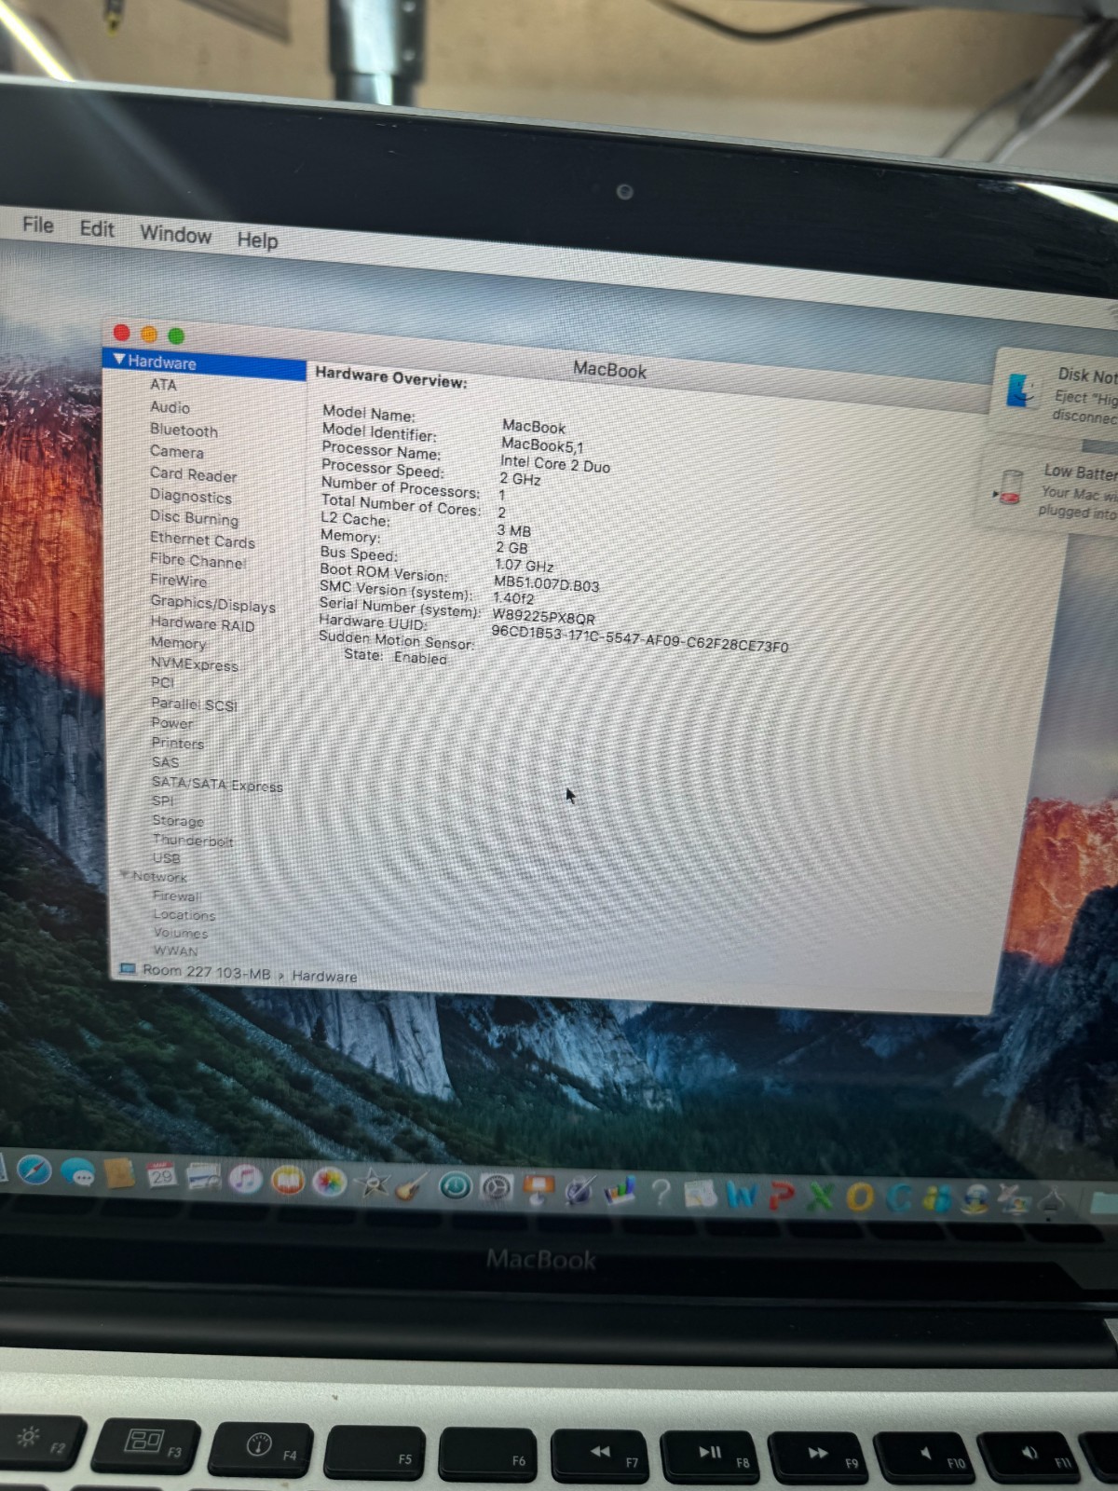Select WWAN under Network
Screen dimensions: 1118x1491
coord(175,951)
